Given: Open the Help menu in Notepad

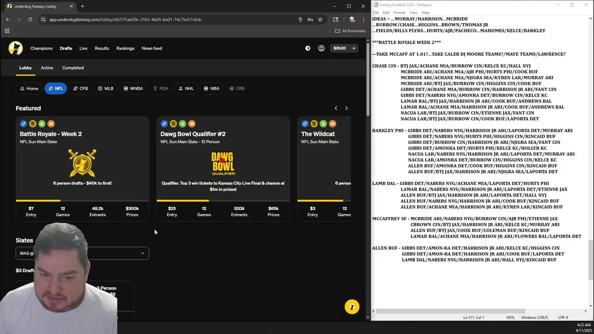Looking at the screenshot, I should click(426, 13).
